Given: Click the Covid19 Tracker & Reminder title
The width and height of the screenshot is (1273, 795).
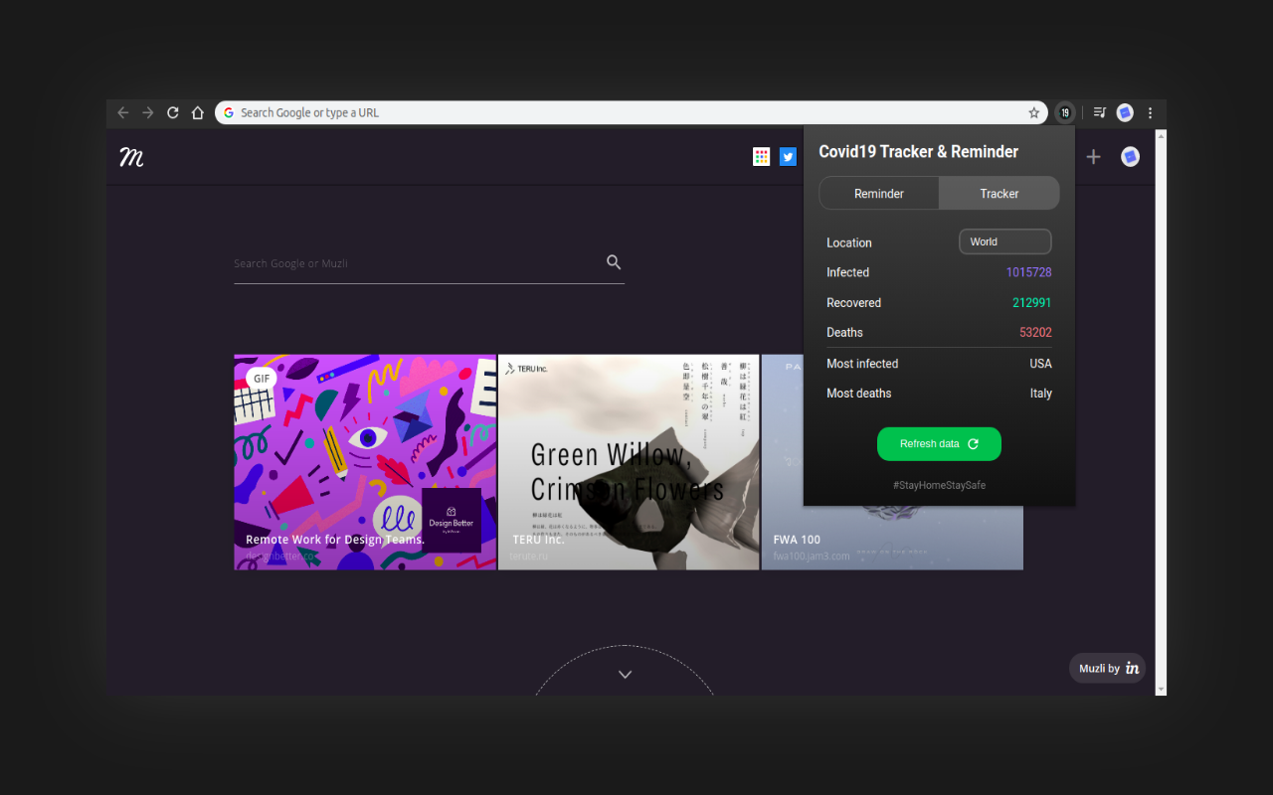Looking at the screenshot, I should pos(918,152).
